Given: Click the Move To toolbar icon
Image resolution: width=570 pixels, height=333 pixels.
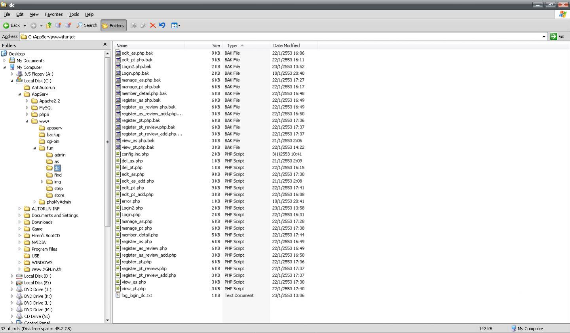Looking at the screenshot, I should pyautogui.click(x=134, y=25).
